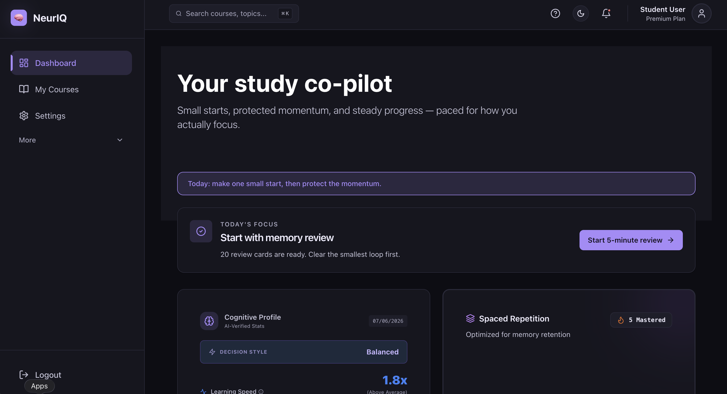The image size is (727, 394).
Task: Expand the More section chevron
Action: [x=120, y=140]
